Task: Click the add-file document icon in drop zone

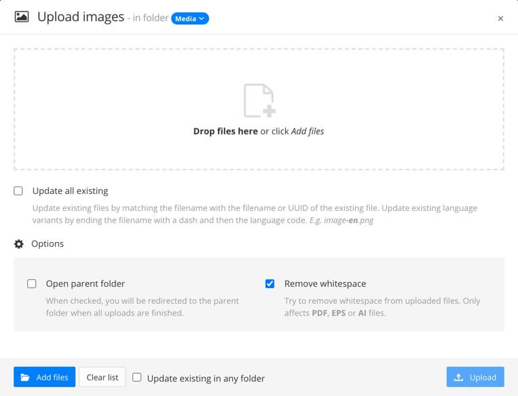Action: point(259,100)
